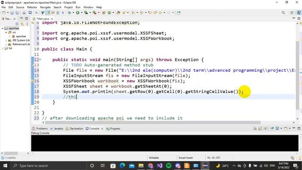Expand the apachee package node
This screenshot has width=302, height=170.
point(9,36)
